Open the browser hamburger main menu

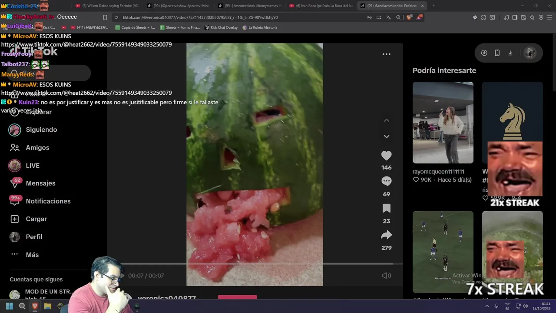pyautogui.click(x=550, y=17)
